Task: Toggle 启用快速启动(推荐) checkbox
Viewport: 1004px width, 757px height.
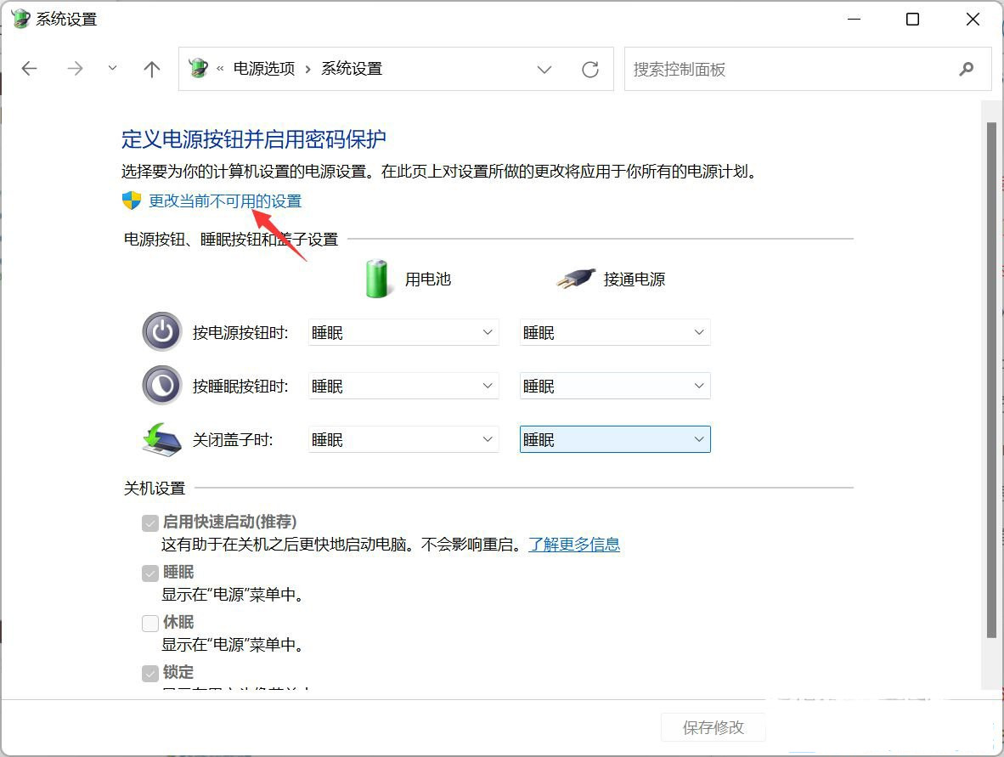Action: point(150,523)
